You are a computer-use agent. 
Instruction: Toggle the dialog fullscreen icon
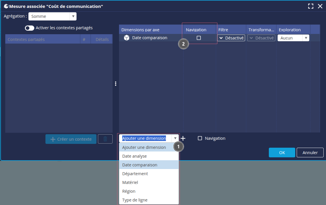(x=311, y=6)
